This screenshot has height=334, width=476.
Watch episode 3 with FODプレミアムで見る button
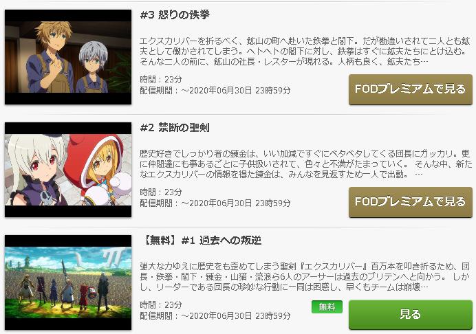pos(411,89)
